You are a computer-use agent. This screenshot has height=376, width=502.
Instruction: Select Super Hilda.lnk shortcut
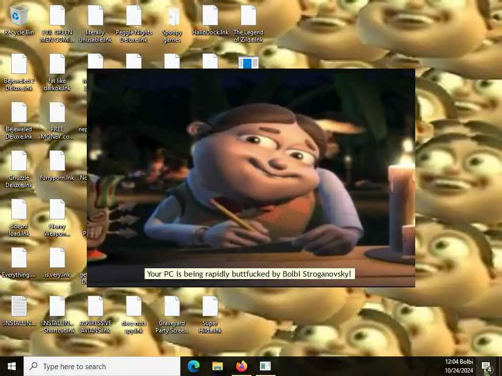tap(210, 315)
